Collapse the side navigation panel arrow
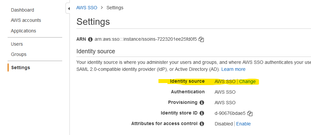Screen dimensions: 311x135 pos(68,9)
